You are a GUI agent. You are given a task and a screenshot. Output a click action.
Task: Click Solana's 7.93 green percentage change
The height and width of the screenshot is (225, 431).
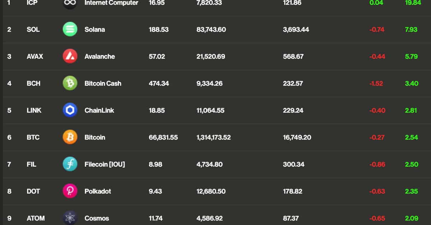[x=411, y=30]
